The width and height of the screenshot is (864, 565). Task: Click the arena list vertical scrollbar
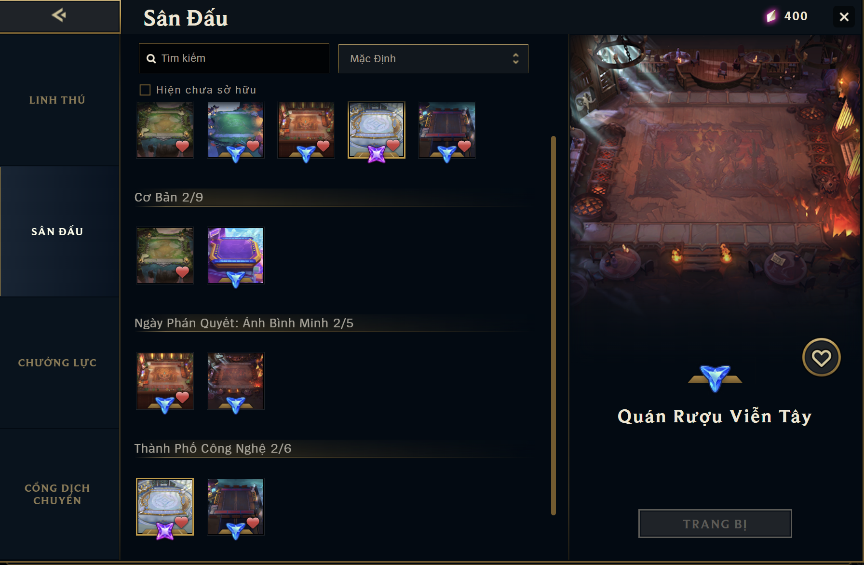[x=553, y=325]
